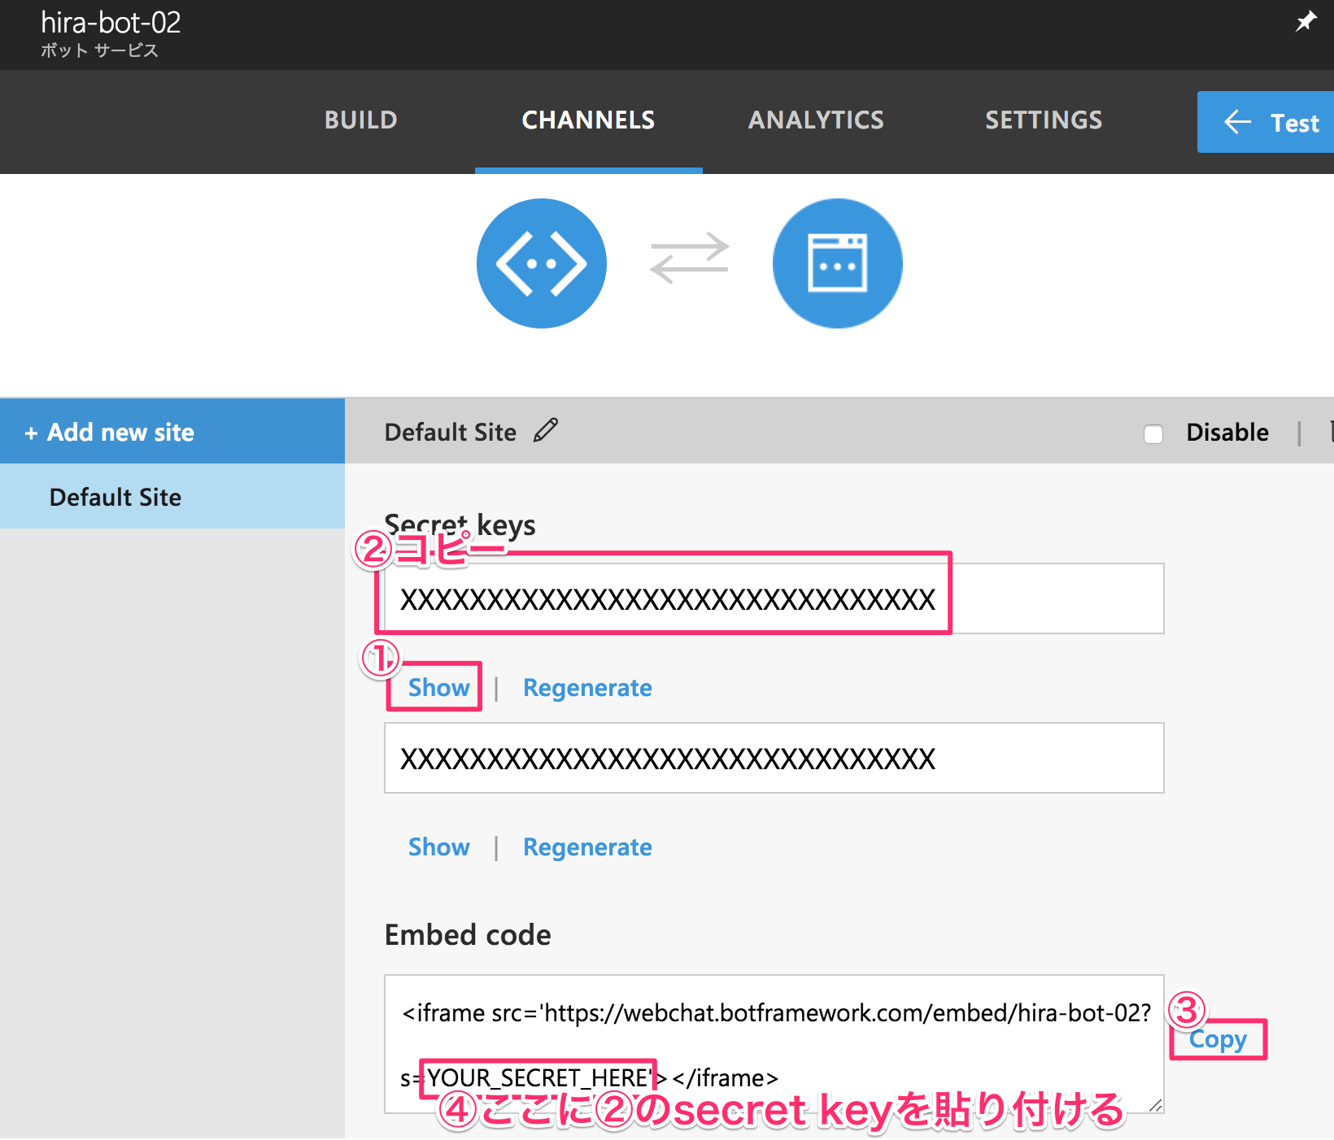1334x1140 pixels.
Task: Select the code channel icon above the site panel
Action: (542, 263)
